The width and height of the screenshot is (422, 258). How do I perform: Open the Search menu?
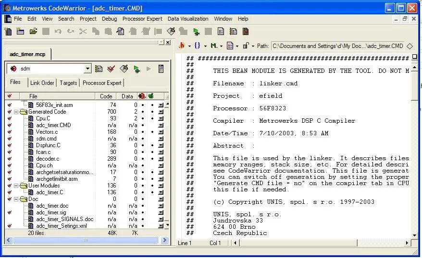point(66,19)
